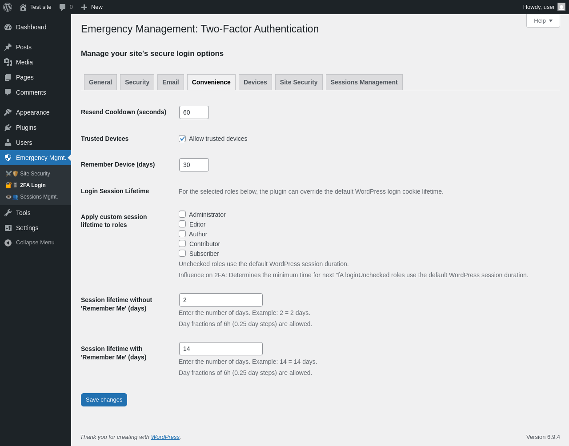Click the Emergency Mgmt. shield icon
This screenshot has width=569, height=446.
(x=8, y=158)
